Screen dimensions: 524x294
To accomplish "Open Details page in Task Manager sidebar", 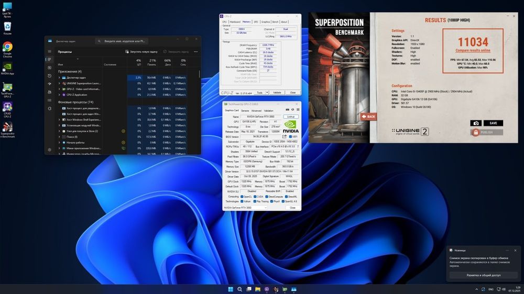I will click(x=49, y=100).
